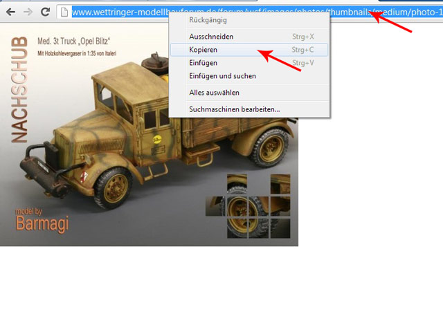Click the page icon in the address bar

coord(64,12)
